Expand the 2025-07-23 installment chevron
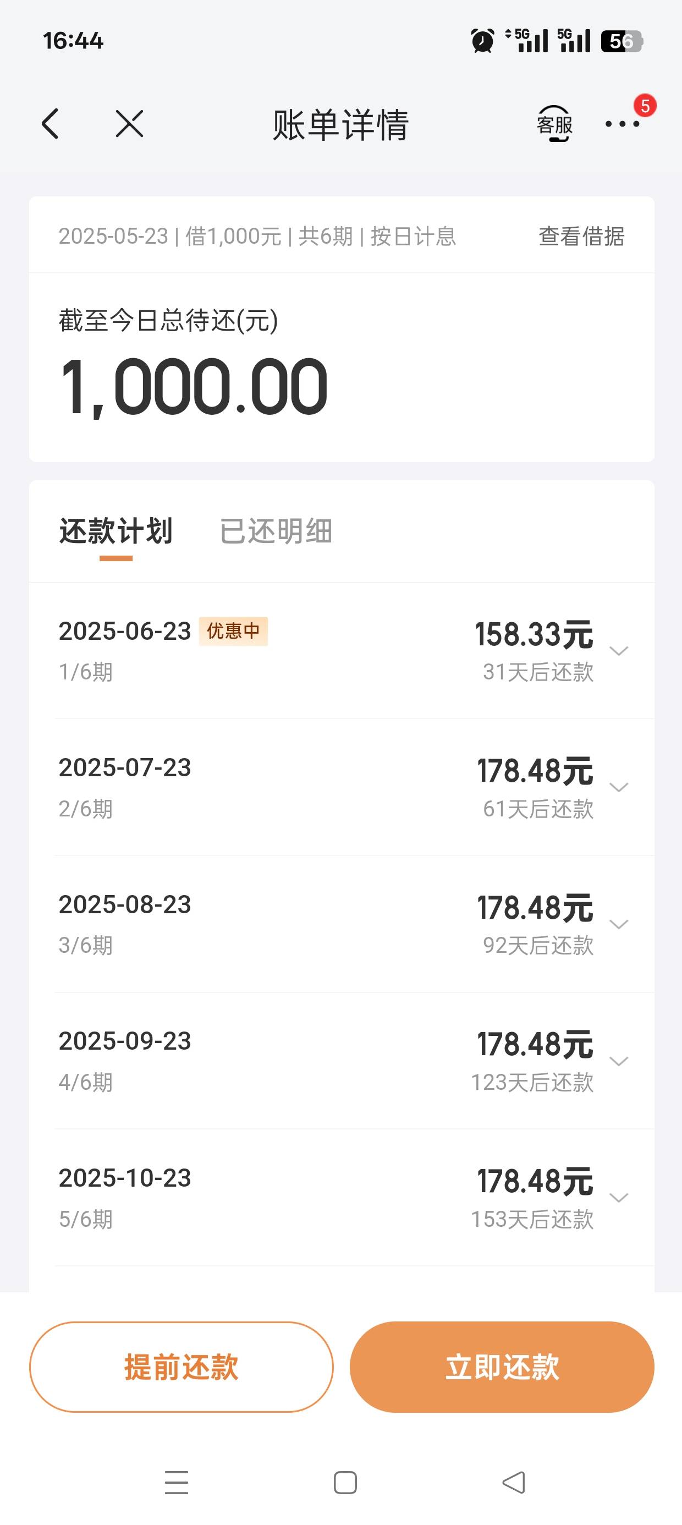Screen dimensions: 682x1525 [x=619, y=787]
